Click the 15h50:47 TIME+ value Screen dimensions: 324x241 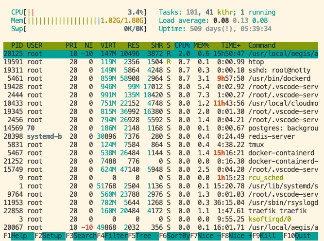(229, 54)
